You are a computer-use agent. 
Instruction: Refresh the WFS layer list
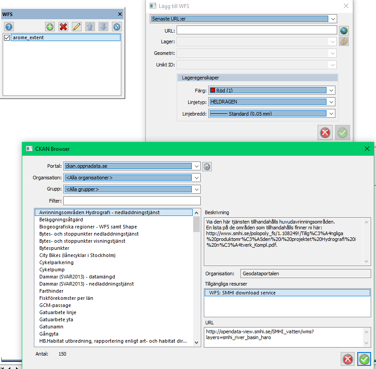(116, 27)
